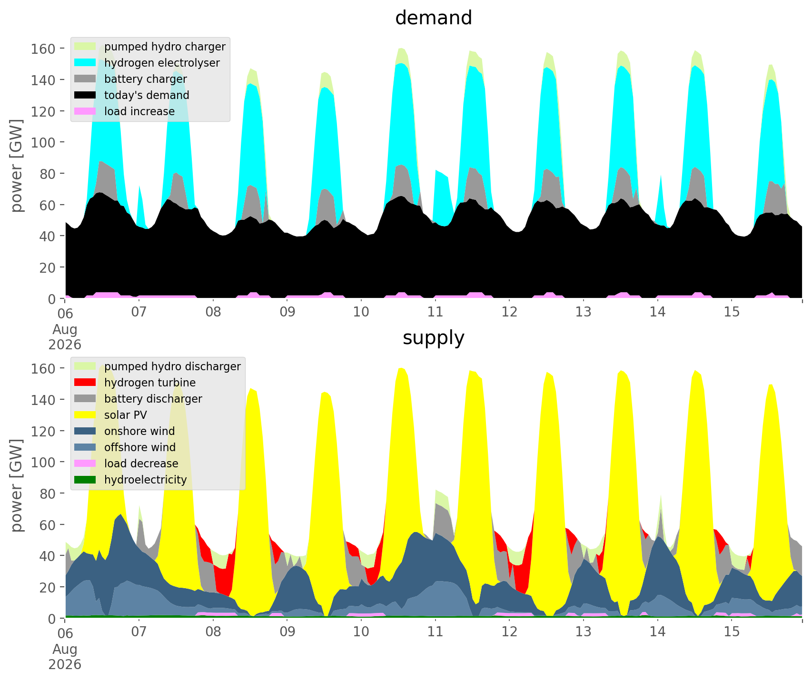Select the 13 date tick under the demand chart
812x681 pixels.
[584, 313]
